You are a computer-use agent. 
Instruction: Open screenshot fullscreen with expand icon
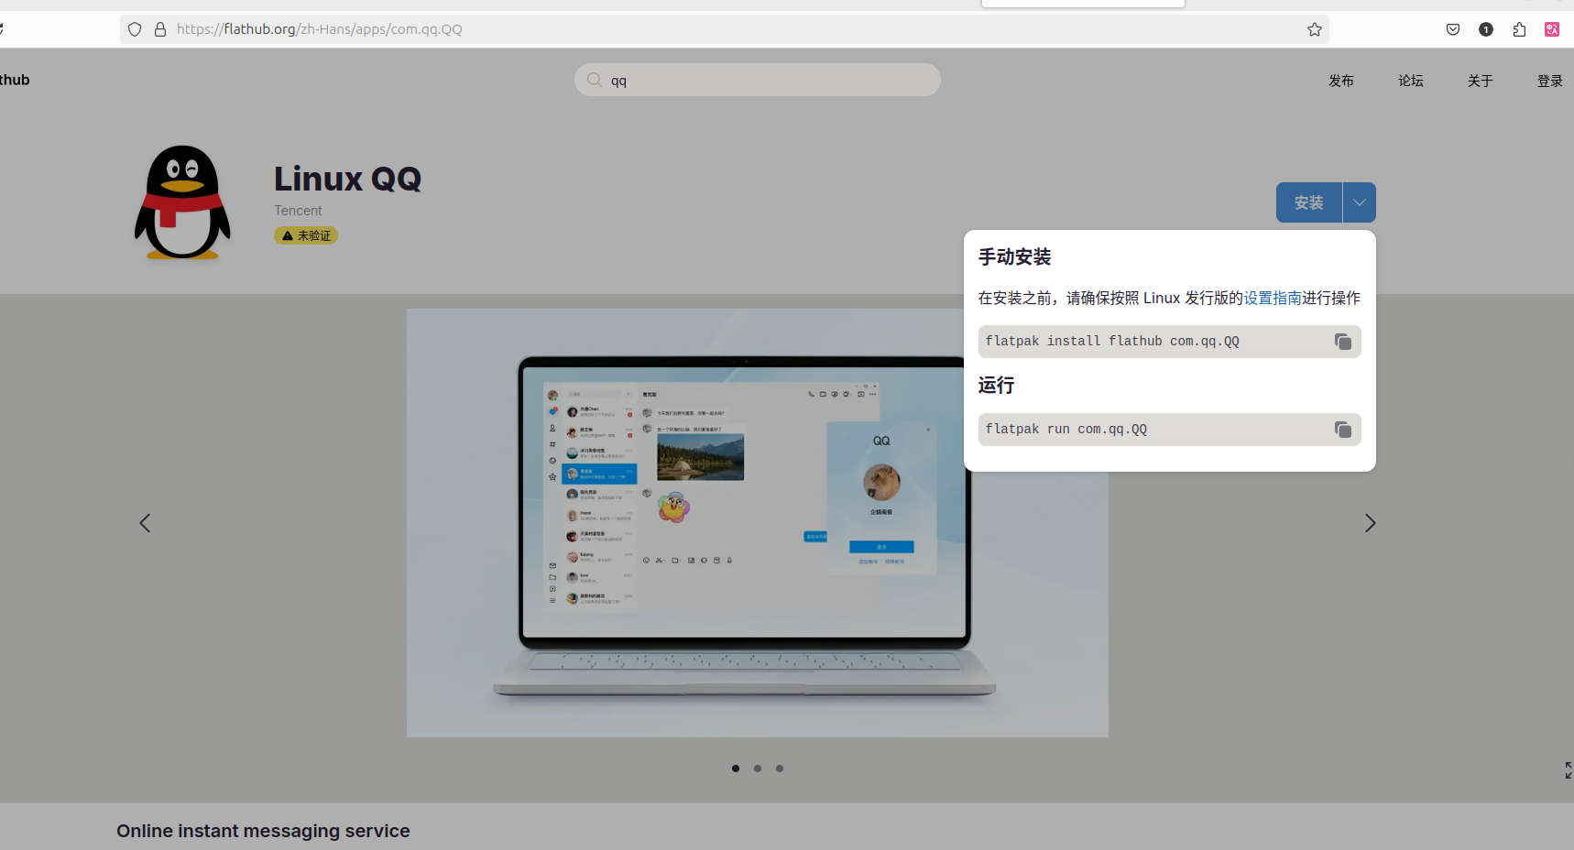pos(1569,770)
